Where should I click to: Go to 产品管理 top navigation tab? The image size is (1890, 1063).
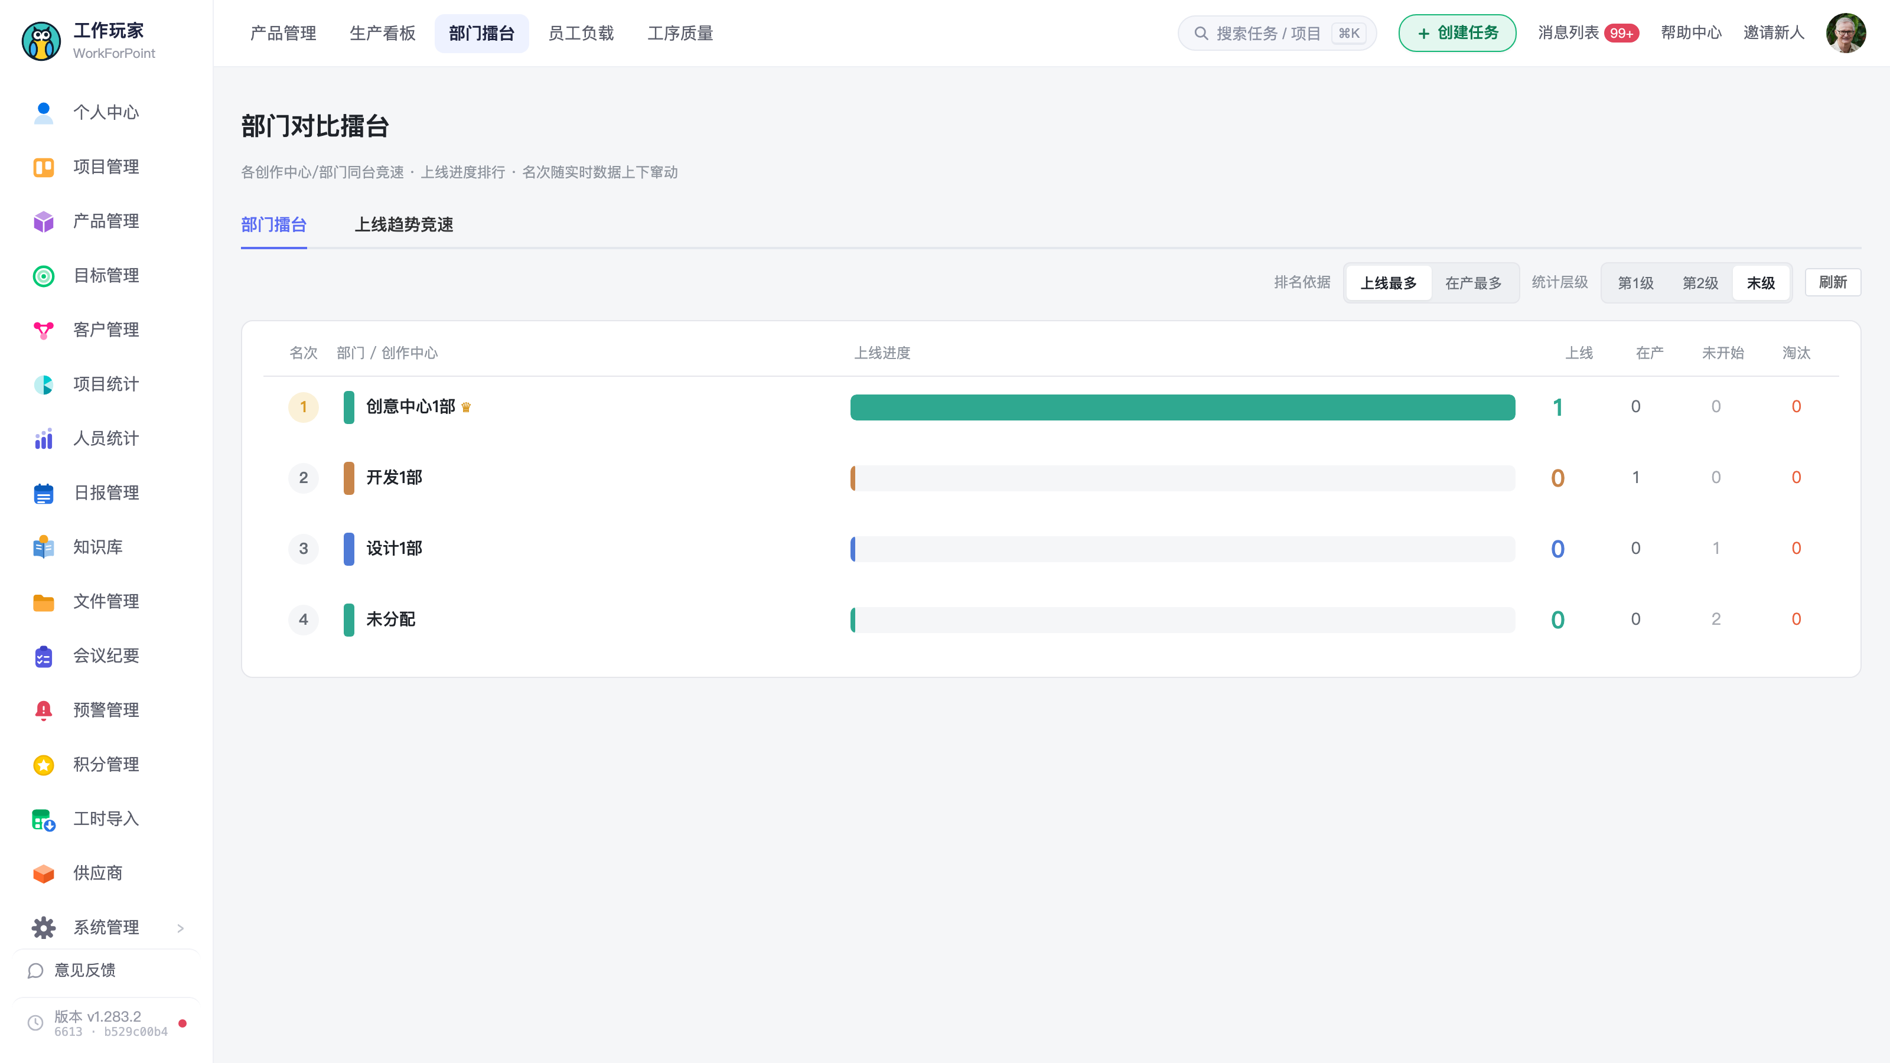283,33
